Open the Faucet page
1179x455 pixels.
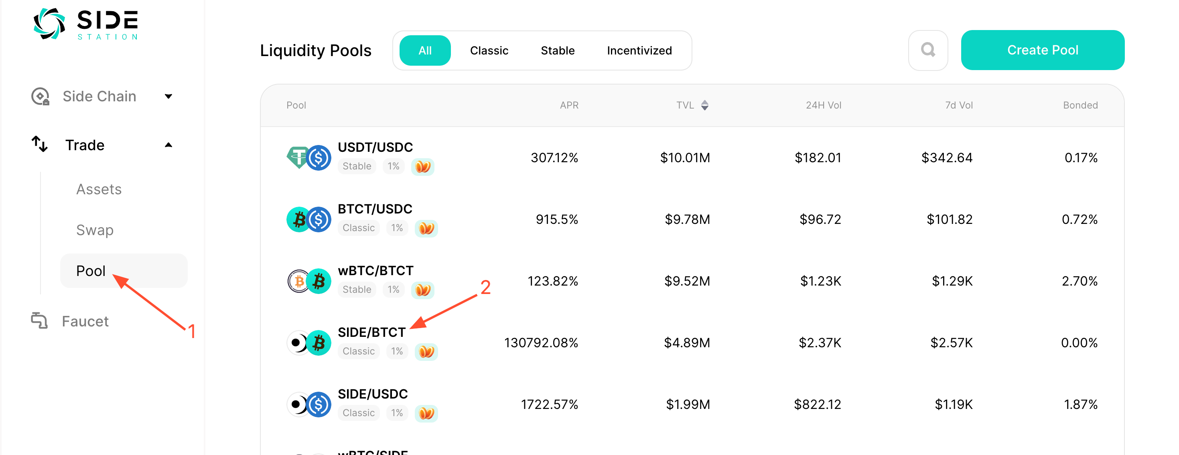[85, 321]
